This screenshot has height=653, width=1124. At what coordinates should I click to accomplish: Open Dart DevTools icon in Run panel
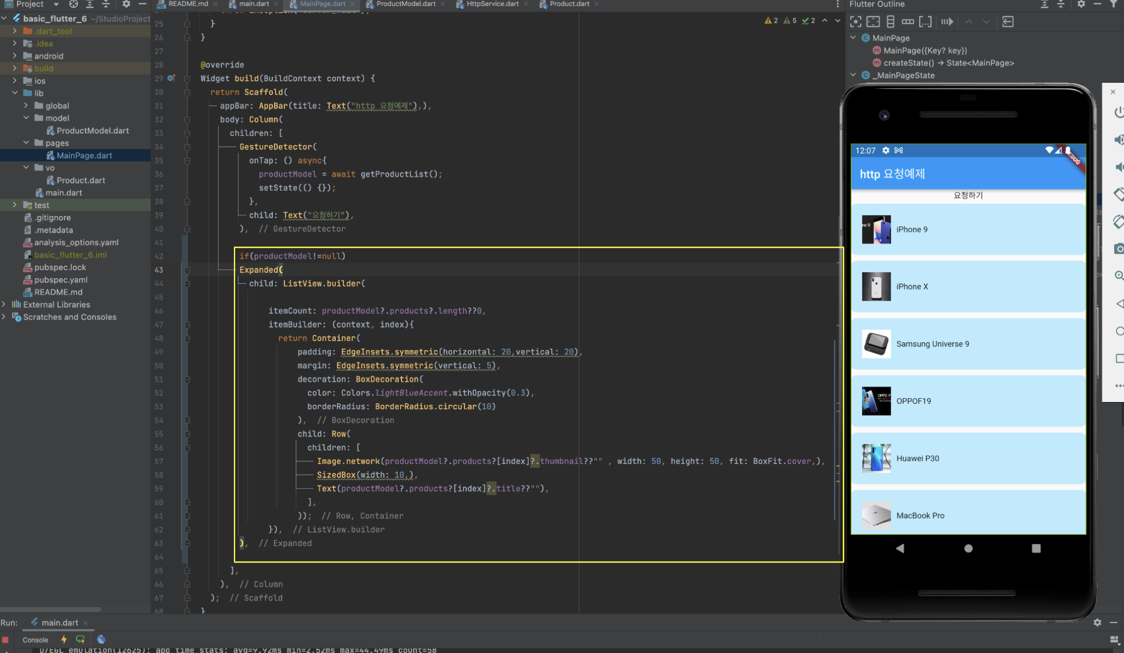coord(101,639)
